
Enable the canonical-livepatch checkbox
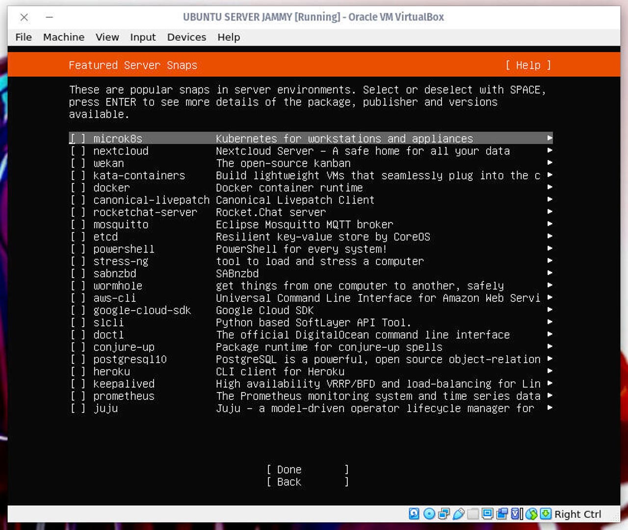[78, 200]
